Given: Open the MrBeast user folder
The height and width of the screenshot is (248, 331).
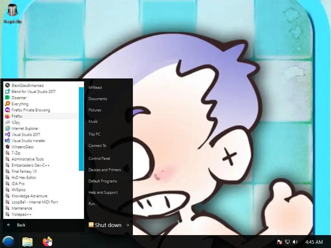Looking at the screenshot, I should tap(95, 87).
